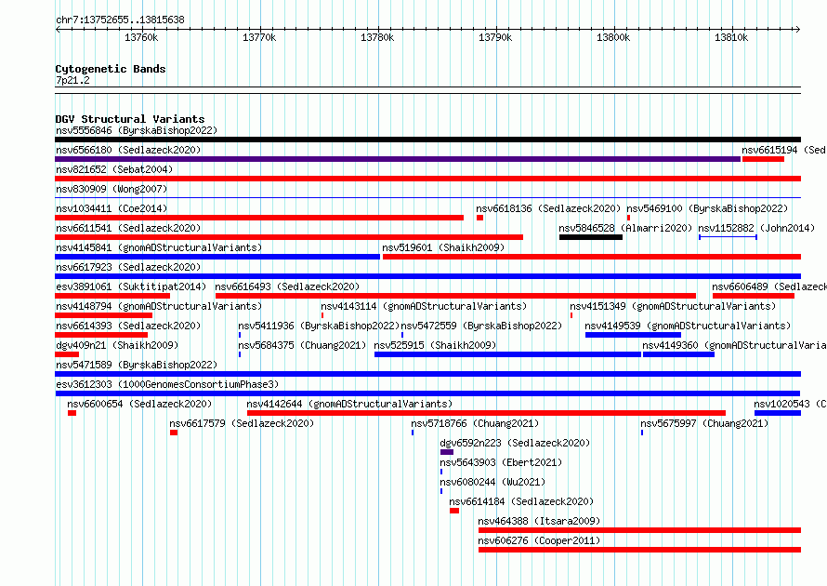827x586 pixels.
Task: Click the dgv6592n223 (Sedlazeck2020) label
Action: (x=515, y=443)
